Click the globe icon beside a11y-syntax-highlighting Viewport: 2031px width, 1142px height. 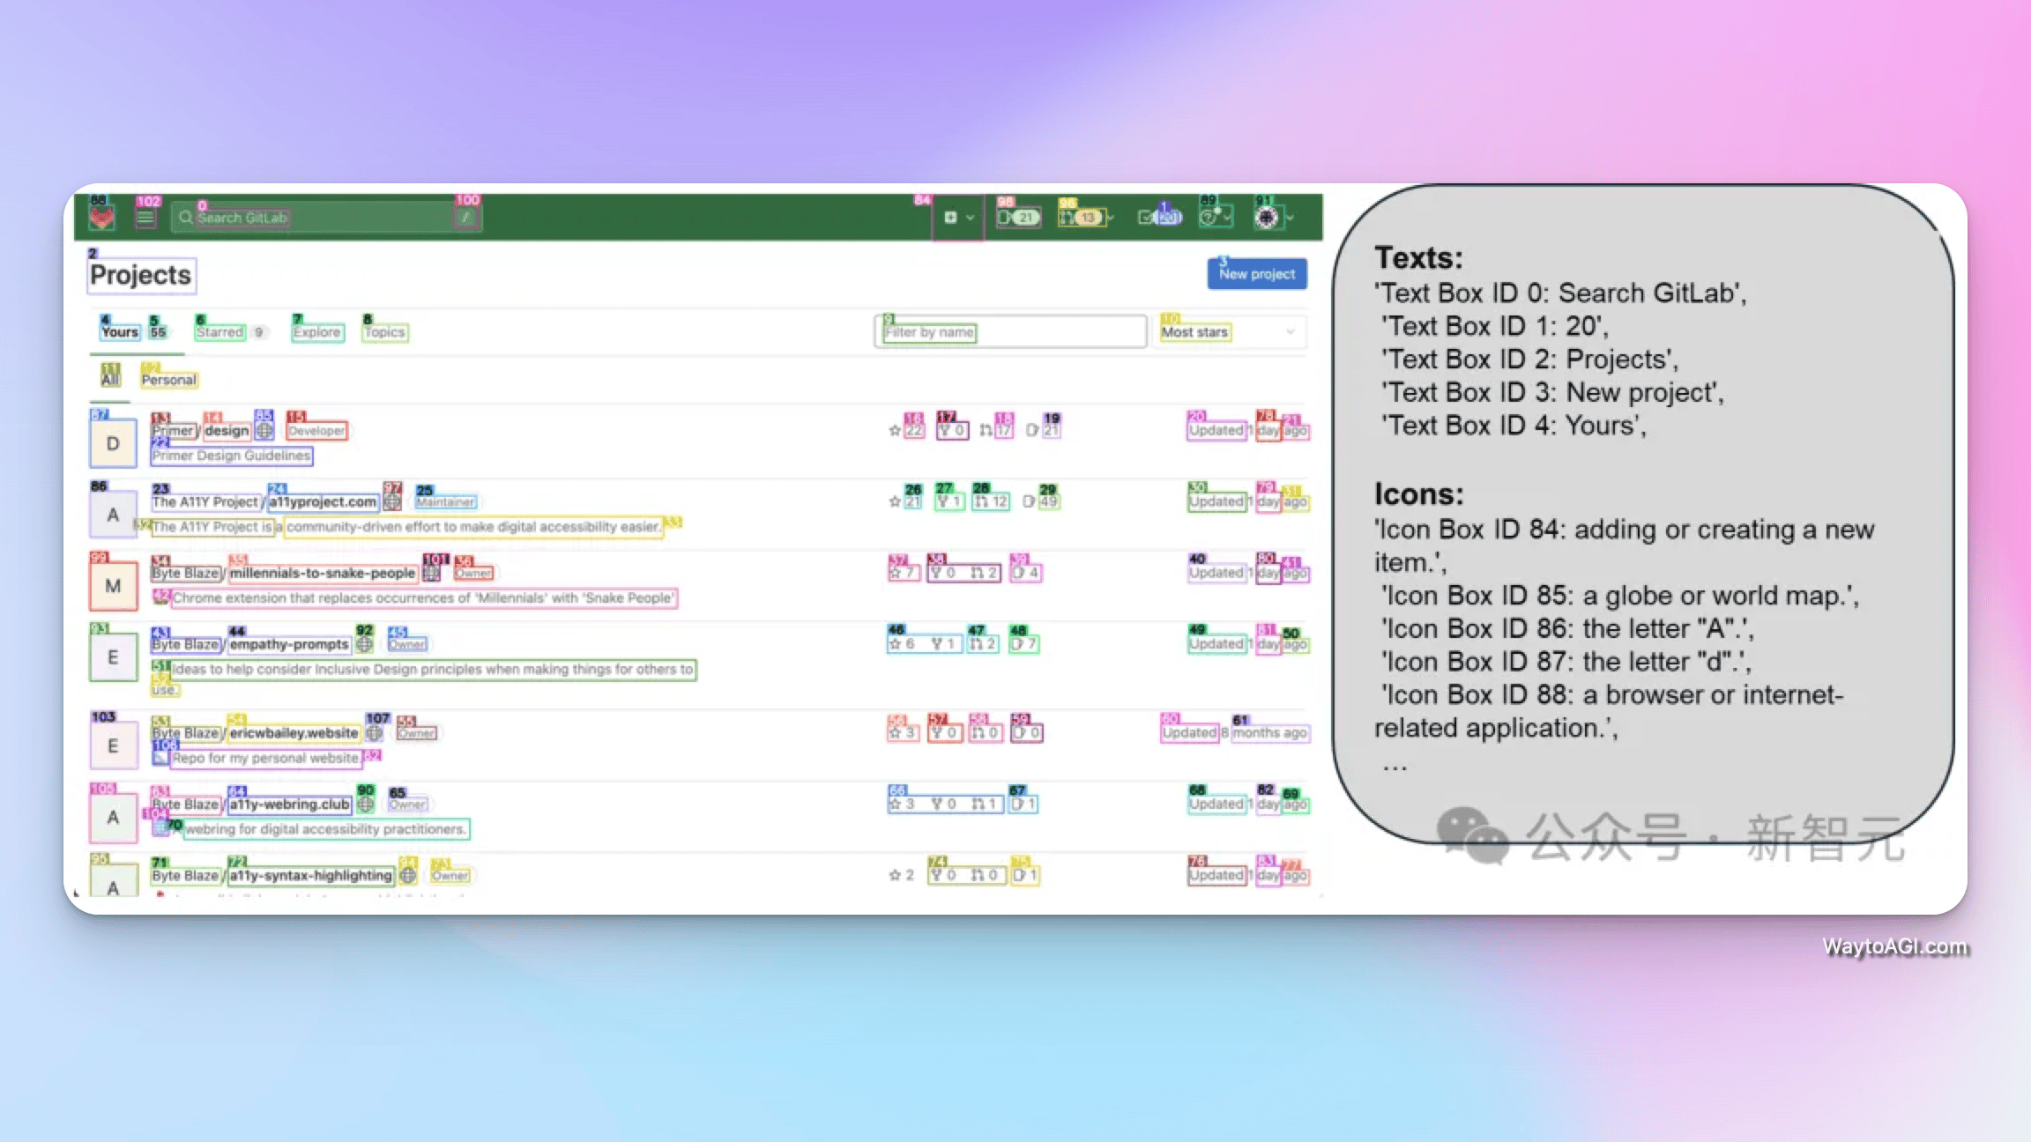pos(408,876)
